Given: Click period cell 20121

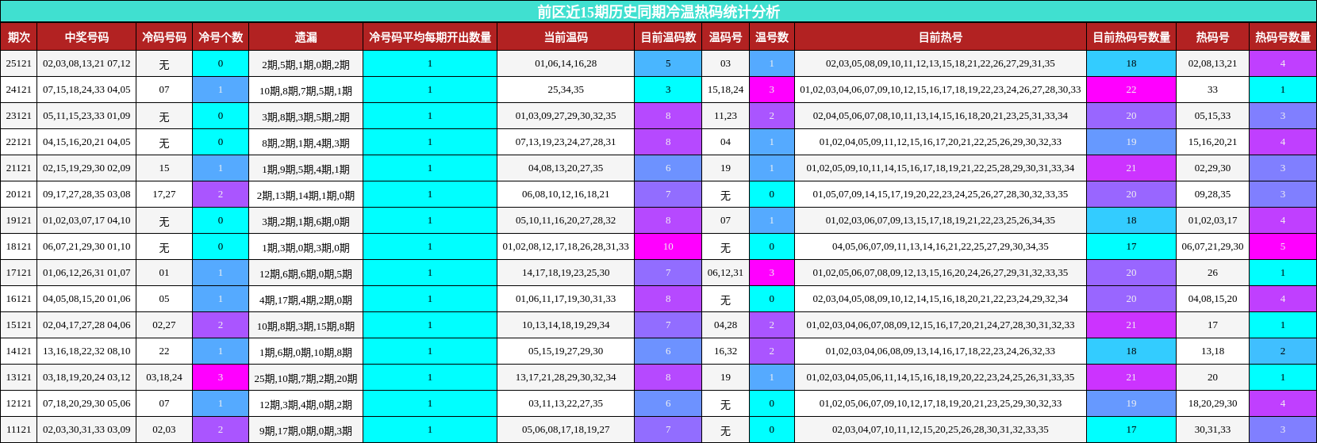Looking at the screenshot, I should [19, 194].
